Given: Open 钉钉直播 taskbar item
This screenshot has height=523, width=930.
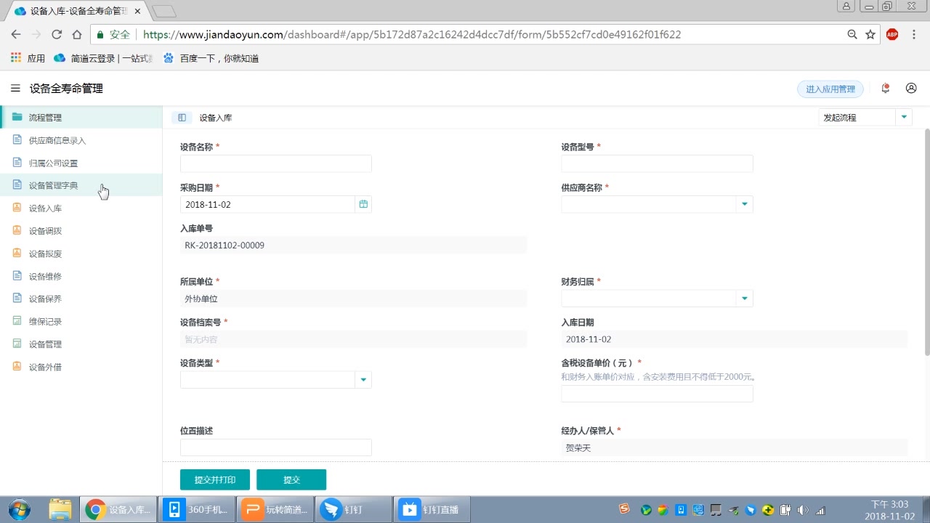Looking at the screenshot, I should [x=433, y=509].
